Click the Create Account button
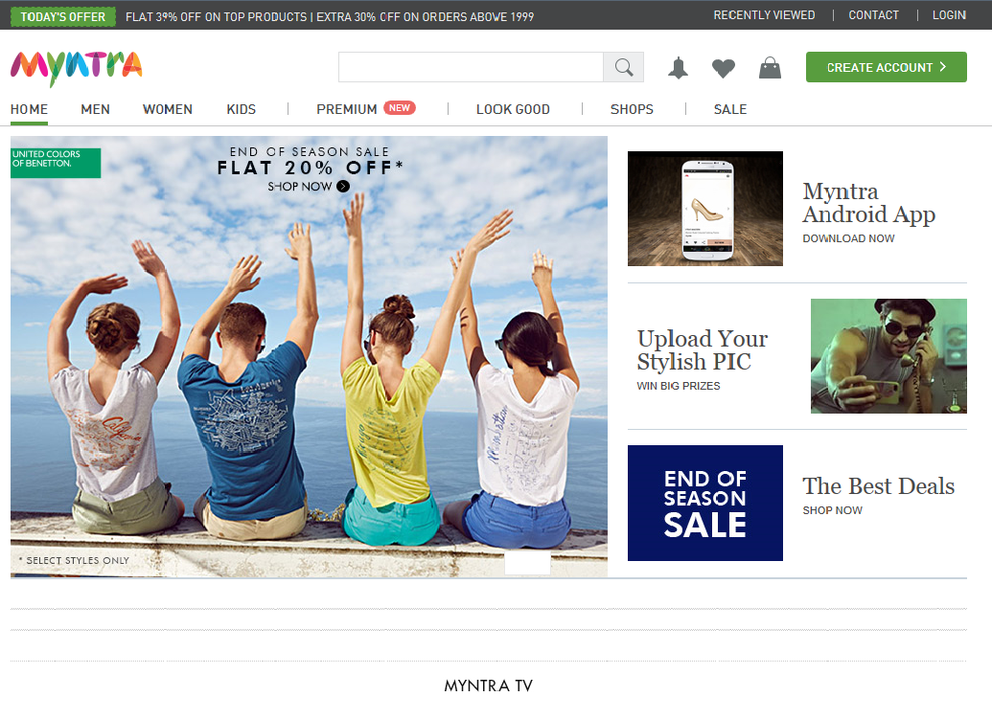Screen dimensions: 992x719 [886, 67]
